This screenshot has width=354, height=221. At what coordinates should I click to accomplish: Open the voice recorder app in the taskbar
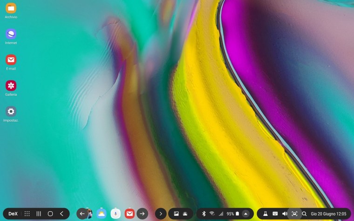[116, 214]
